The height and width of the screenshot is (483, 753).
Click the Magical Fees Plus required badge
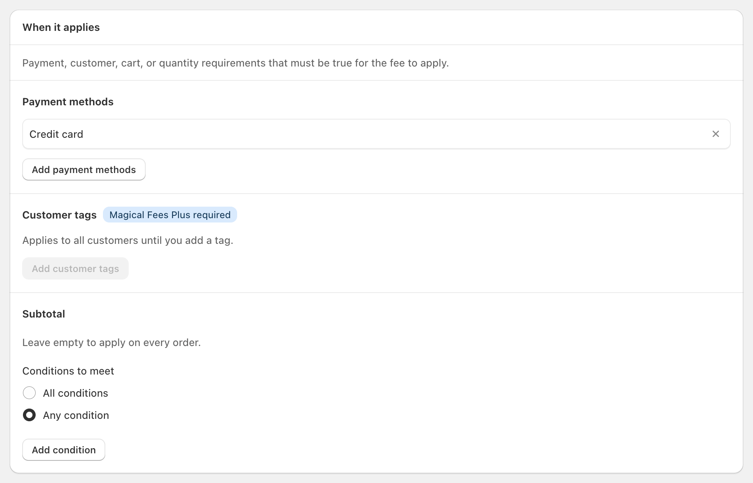coord(170,215)
